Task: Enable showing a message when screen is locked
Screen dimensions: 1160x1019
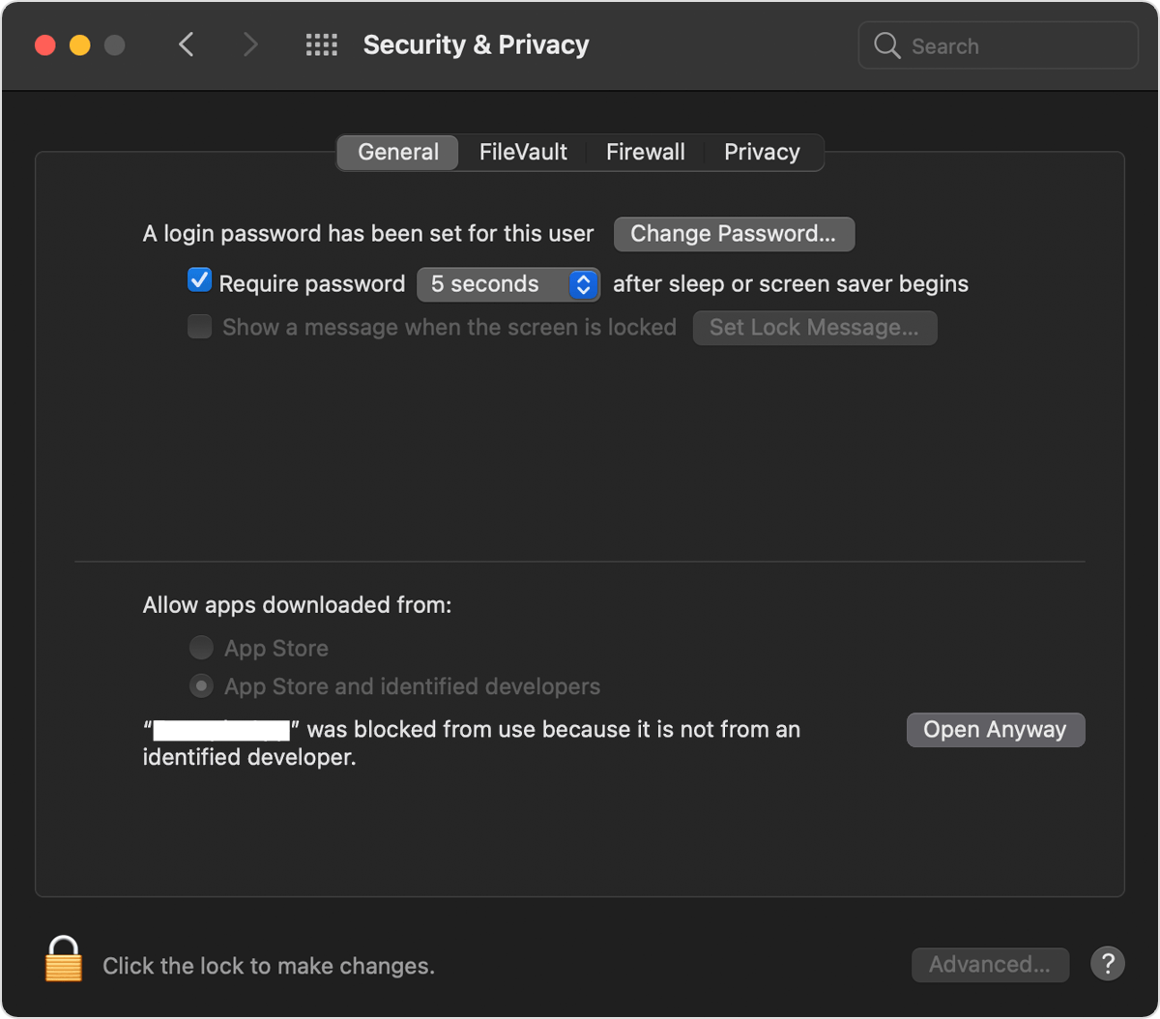Action: point(198,327)
